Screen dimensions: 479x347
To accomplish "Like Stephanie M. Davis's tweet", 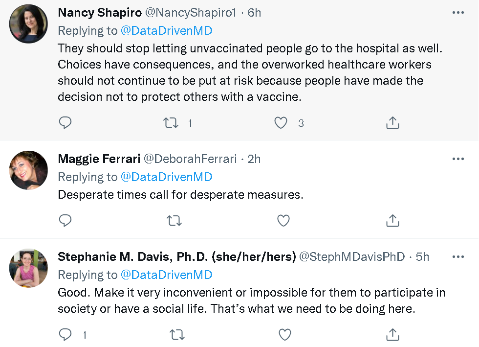I will coord(284,335).
